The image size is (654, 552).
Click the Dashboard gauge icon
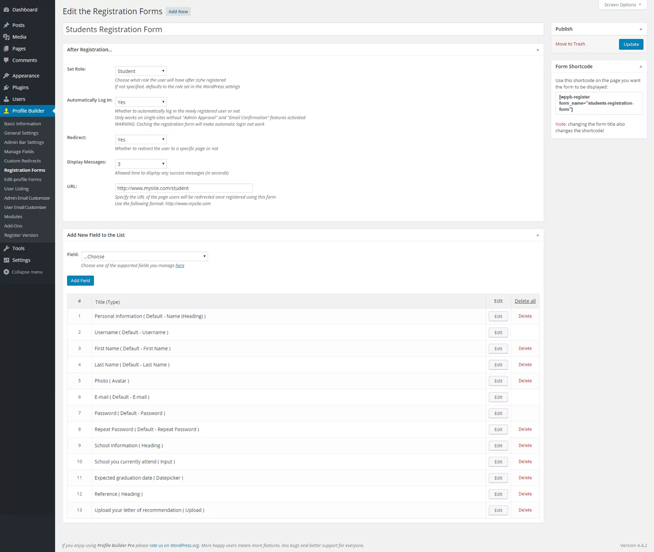click(x=6, y=10)
